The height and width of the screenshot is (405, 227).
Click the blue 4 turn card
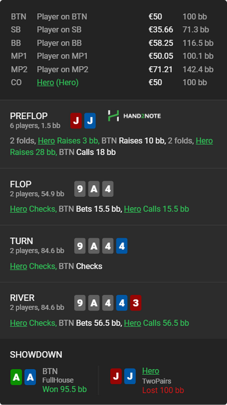(122, 246)
